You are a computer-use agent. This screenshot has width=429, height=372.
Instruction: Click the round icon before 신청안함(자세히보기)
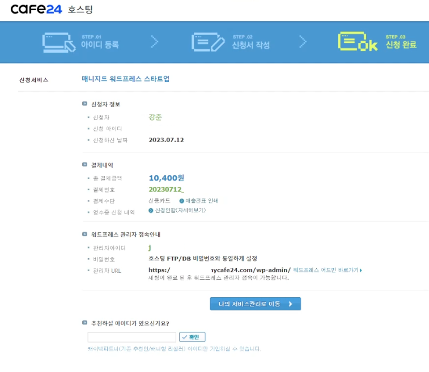[151, 211]
